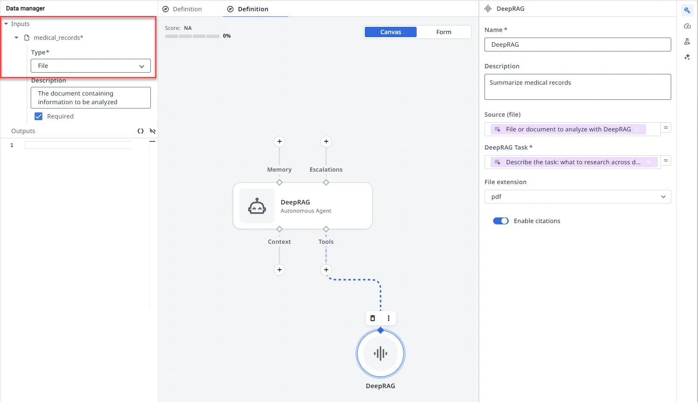Click the Score progress bar
Screen dimensions: 698x402
[x=192, y=36]
